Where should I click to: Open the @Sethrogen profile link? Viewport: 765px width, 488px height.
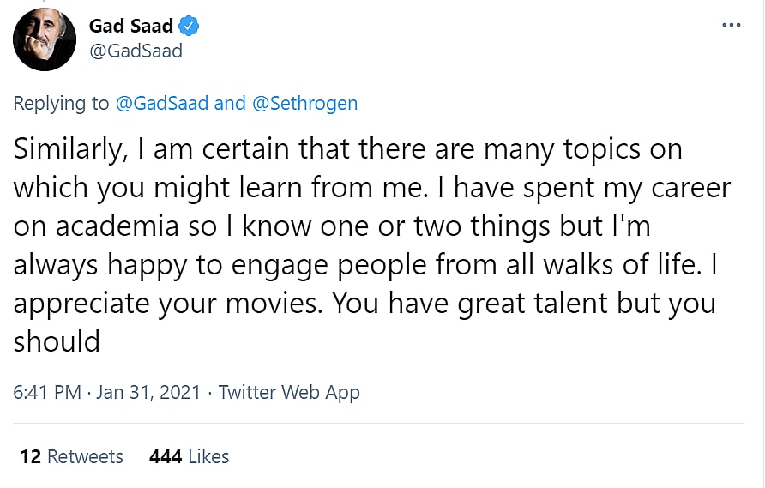304,104
